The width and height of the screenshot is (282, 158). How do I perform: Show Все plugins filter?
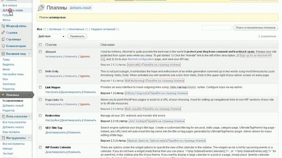39,29
